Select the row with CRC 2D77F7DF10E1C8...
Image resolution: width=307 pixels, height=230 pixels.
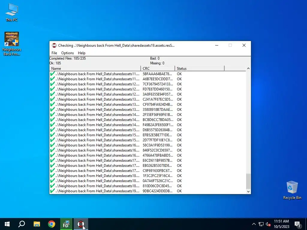[148, 140]
